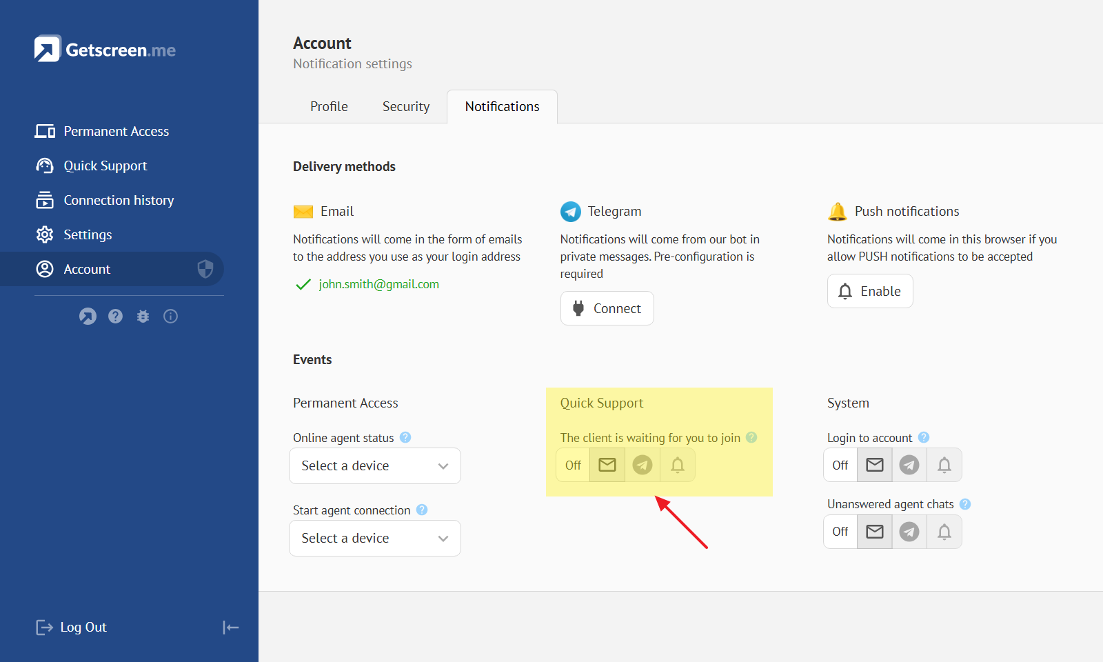
Task: Click the arrow logo icon below sidebar divider
Action: (x=88, y=317)
